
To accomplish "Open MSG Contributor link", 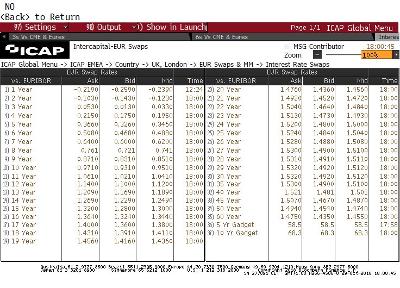I will point(318,46).
